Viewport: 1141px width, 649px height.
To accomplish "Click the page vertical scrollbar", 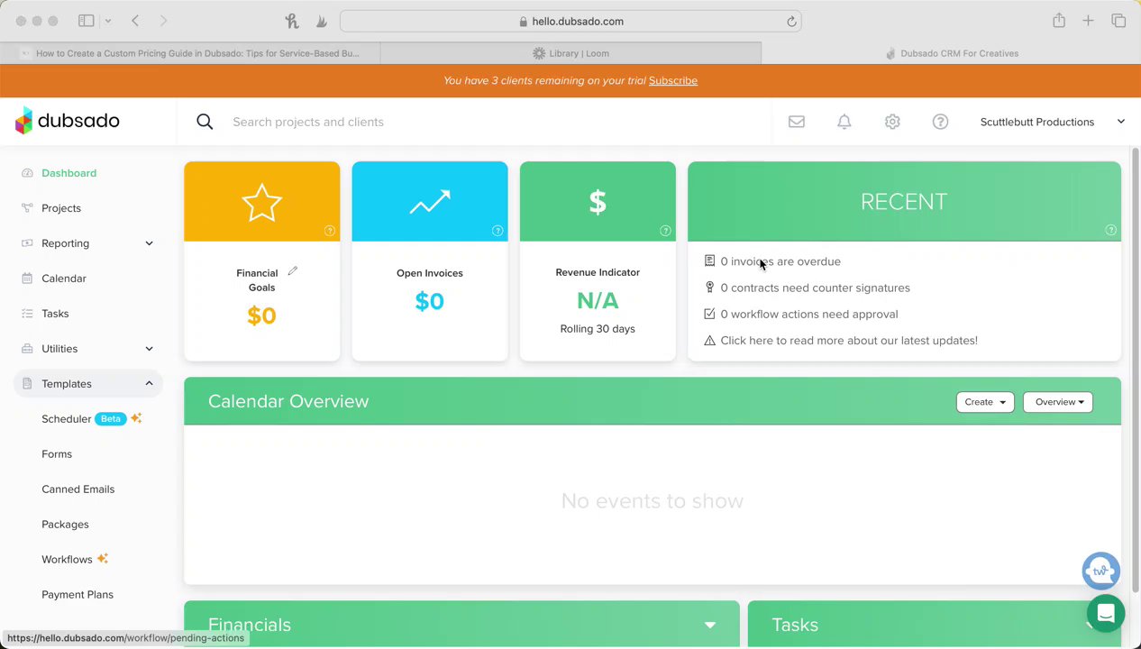I will click(x=1136, y=370).
